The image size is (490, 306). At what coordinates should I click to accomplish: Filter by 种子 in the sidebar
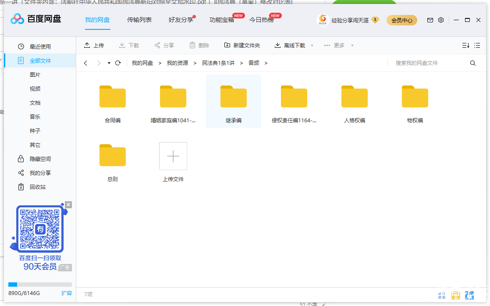35,131
